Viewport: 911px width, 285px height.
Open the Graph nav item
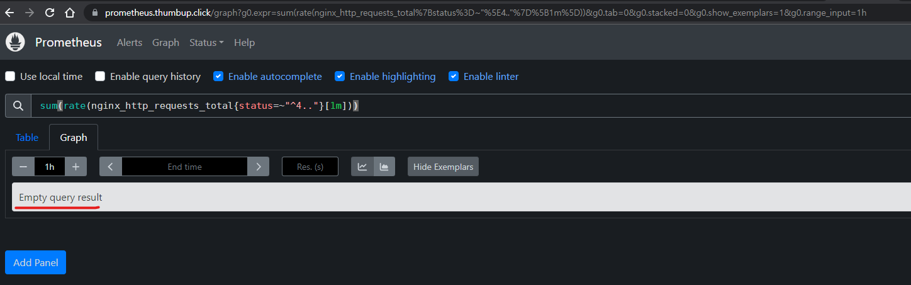165,42
